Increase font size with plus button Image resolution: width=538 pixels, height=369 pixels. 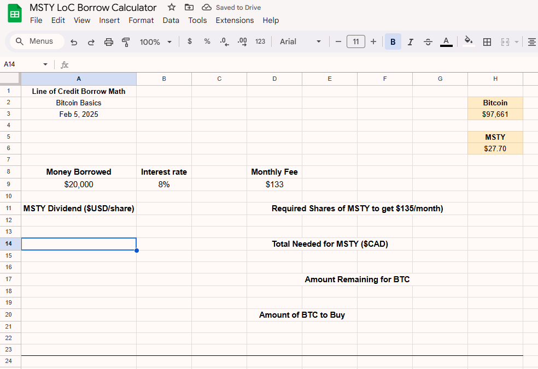[x=373, y=42]
